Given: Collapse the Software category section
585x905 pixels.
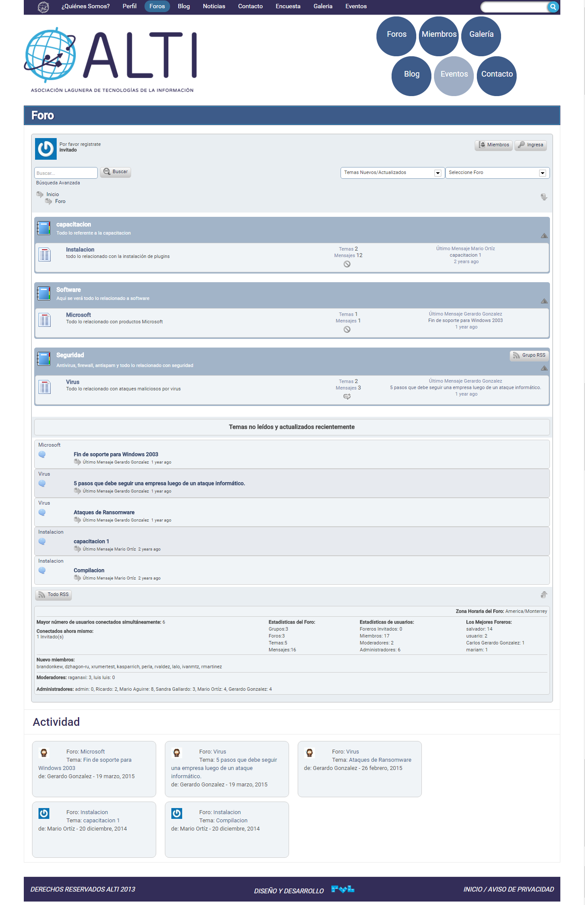Looking at the screenshot, I should pyautogui.click(x=544, y=301).
